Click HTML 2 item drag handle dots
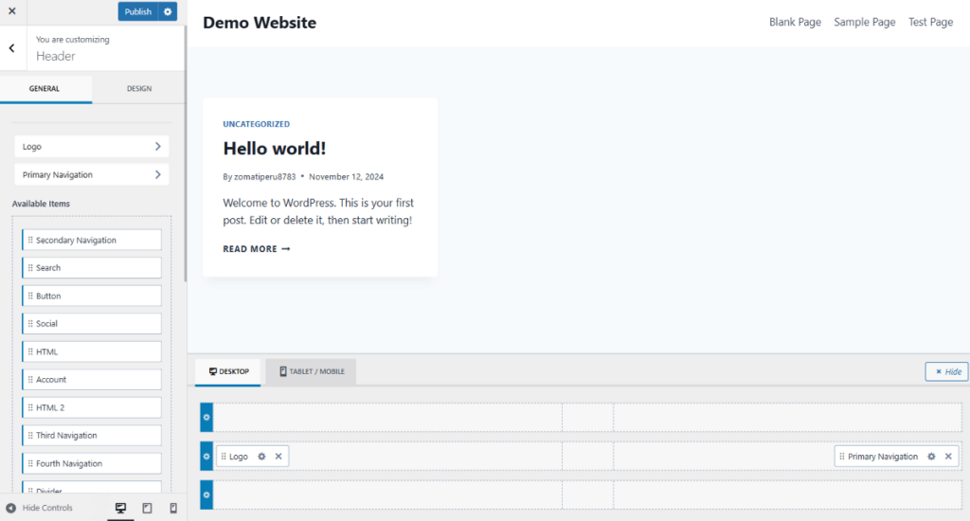The width and height of the screenshot is (970, 521). coord(30,407)
